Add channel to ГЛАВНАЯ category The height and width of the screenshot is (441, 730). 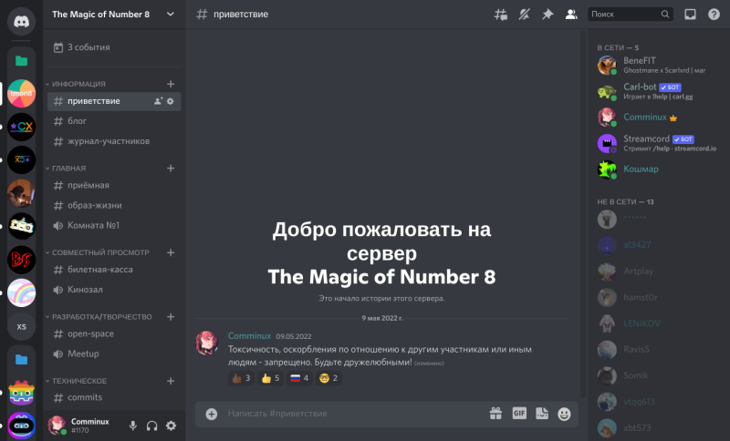pyautogui.click(x=171, y=169)
